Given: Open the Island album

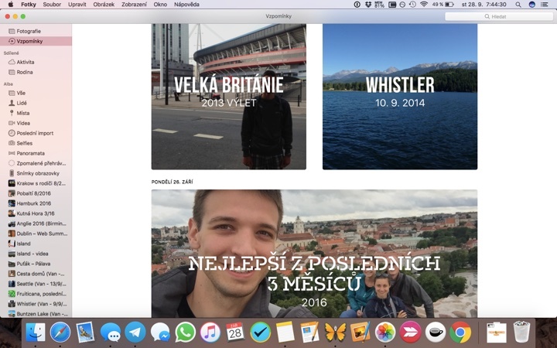Looking at the screenshot, I should [36, 244].
